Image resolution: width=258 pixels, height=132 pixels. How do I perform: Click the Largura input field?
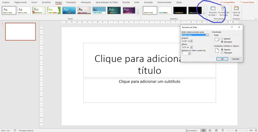pos(186,41)
